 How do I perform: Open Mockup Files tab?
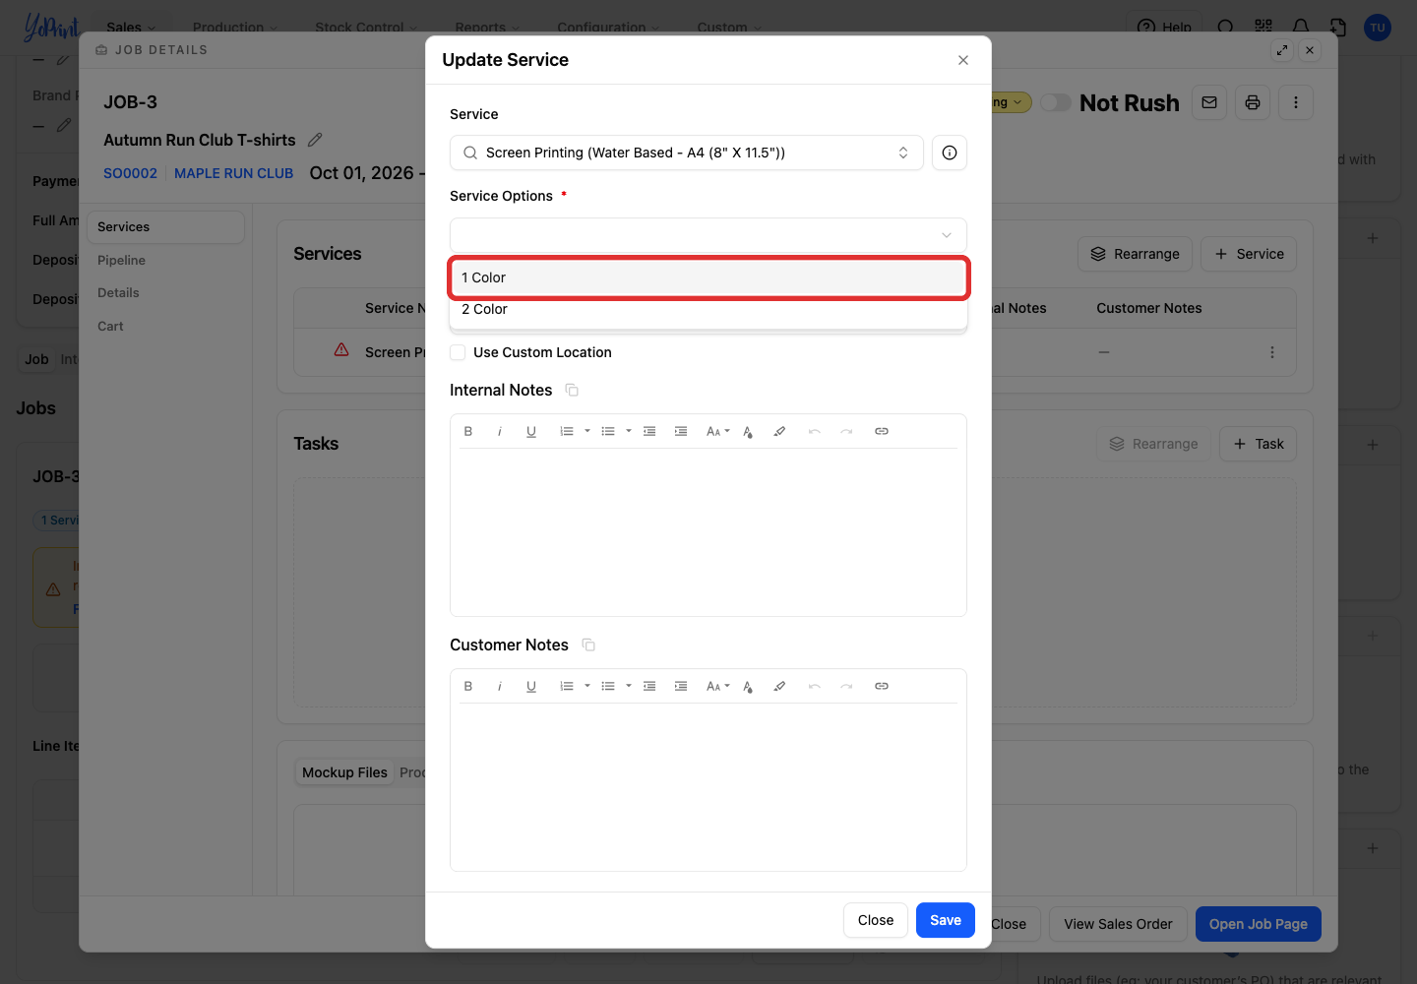[x=344, y=772]
